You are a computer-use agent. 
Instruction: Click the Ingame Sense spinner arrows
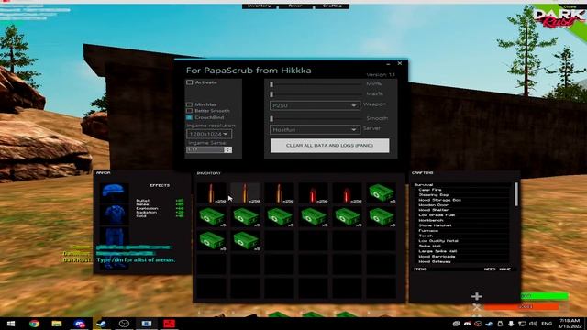click(x=228, y=149)
